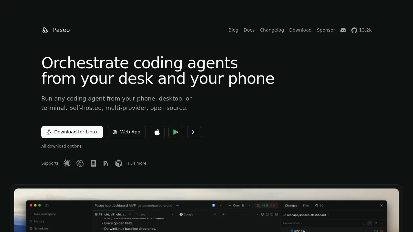Image resolution: width=413 pixels, height=232 pixels.
Task: Toggle the sidebar panel icon in app preview
Action: 47,205
